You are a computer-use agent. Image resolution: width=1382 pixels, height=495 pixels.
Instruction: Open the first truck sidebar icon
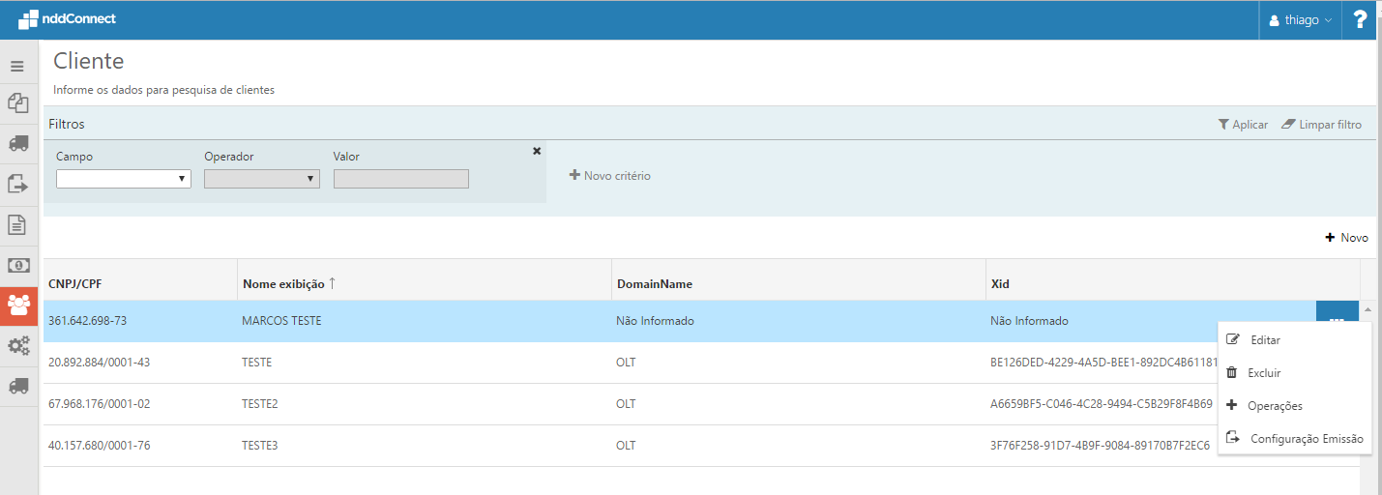[x=17, y=143]
